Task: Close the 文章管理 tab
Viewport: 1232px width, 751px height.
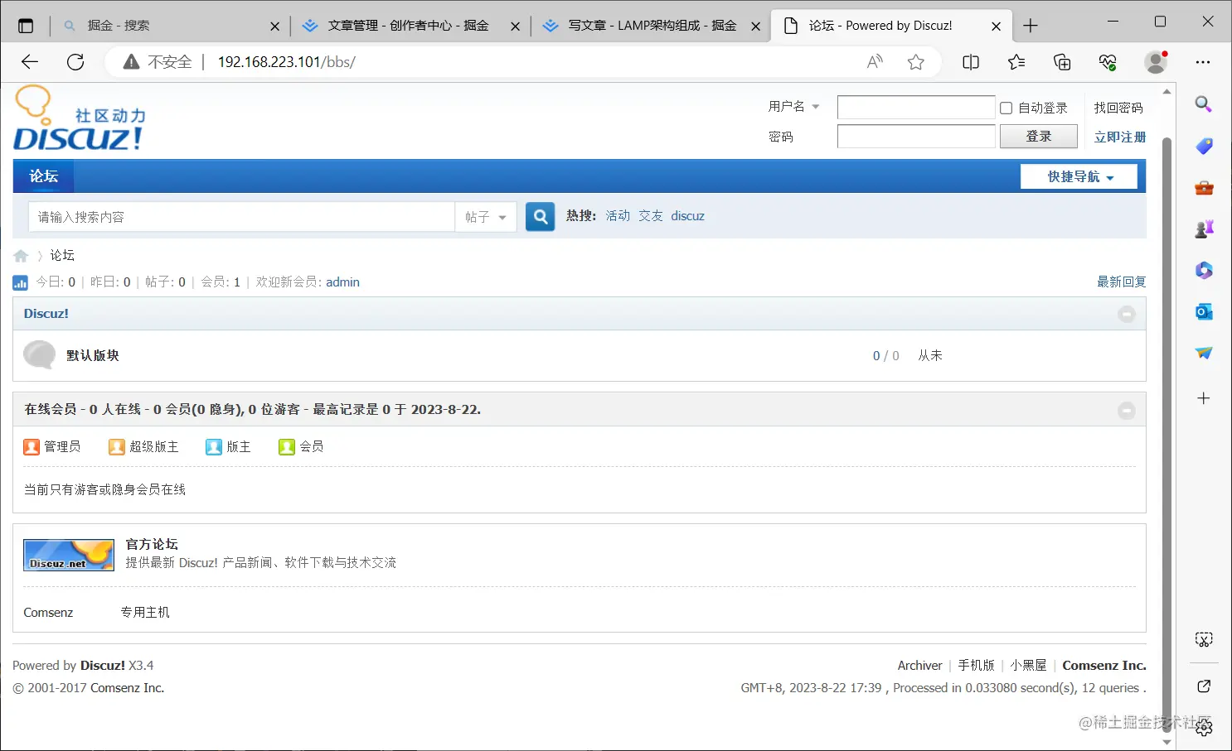Action: [516, 26]
